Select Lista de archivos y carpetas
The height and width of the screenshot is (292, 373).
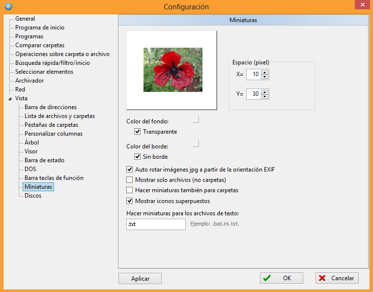point(59,116)
